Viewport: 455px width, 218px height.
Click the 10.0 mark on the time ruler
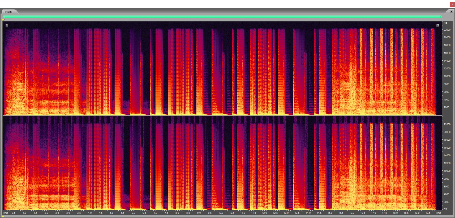[x=221, y=213]
